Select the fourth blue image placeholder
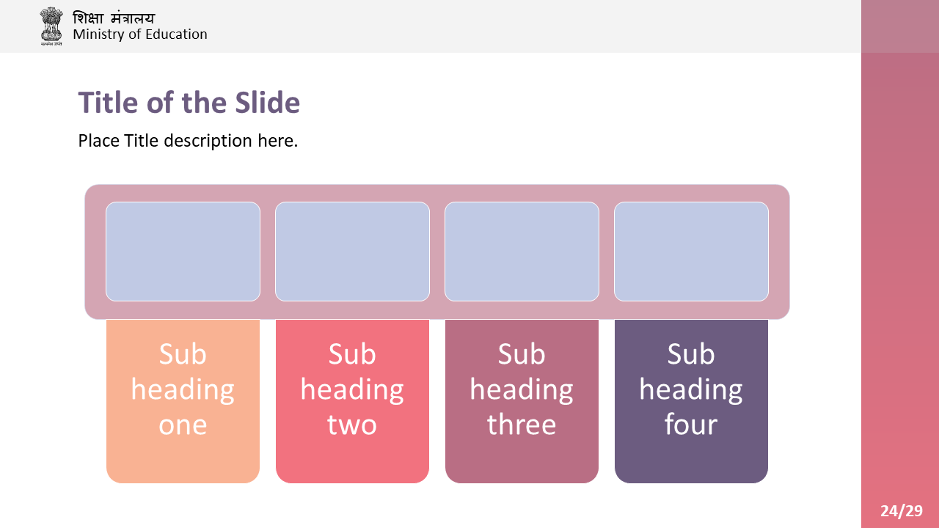This screenshot has height=528, width=939. (691, 252)
